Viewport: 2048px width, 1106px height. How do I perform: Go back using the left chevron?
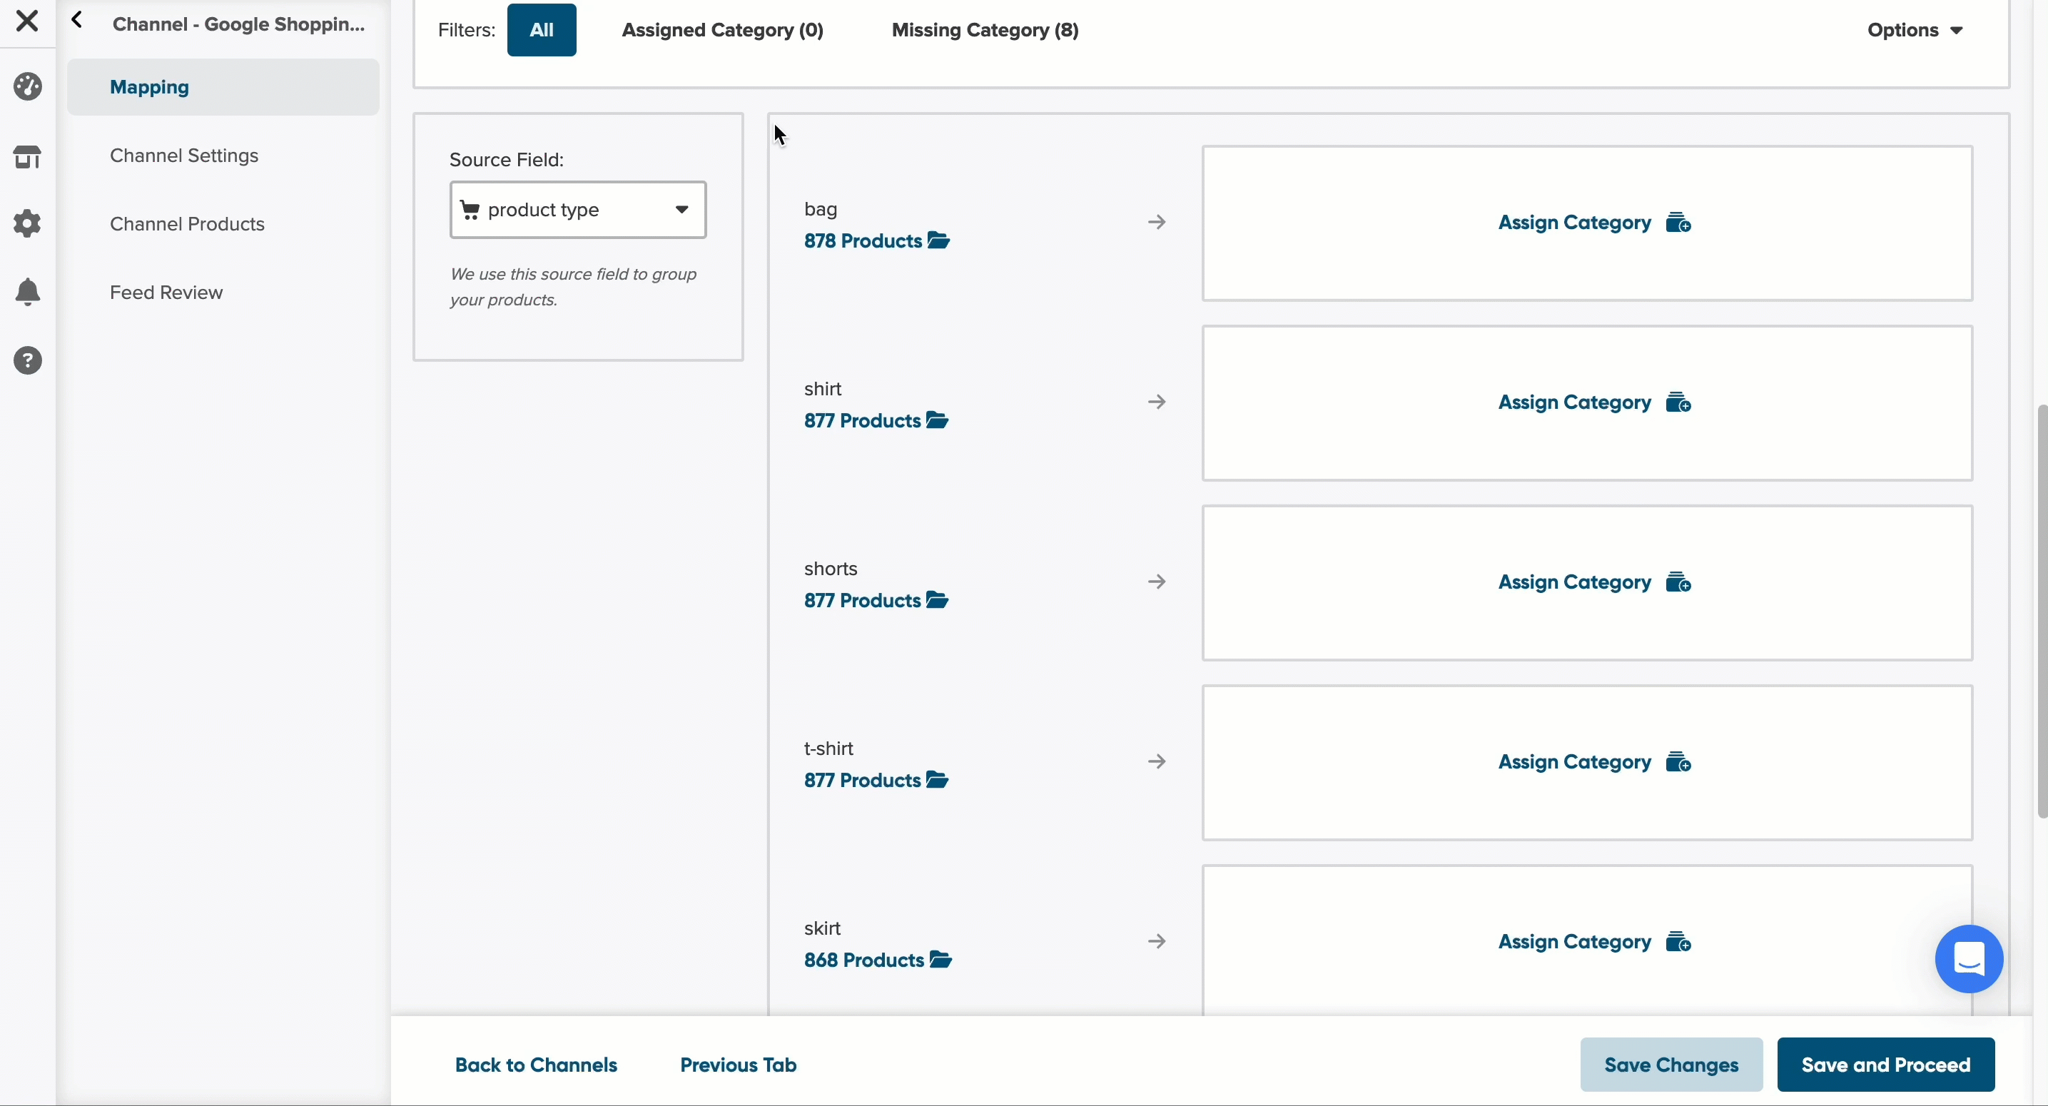coord(77,20)
